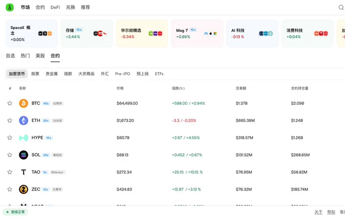Click TAO change +25.10 / +10.15%
345x218 pixels.
pos(187,172)
